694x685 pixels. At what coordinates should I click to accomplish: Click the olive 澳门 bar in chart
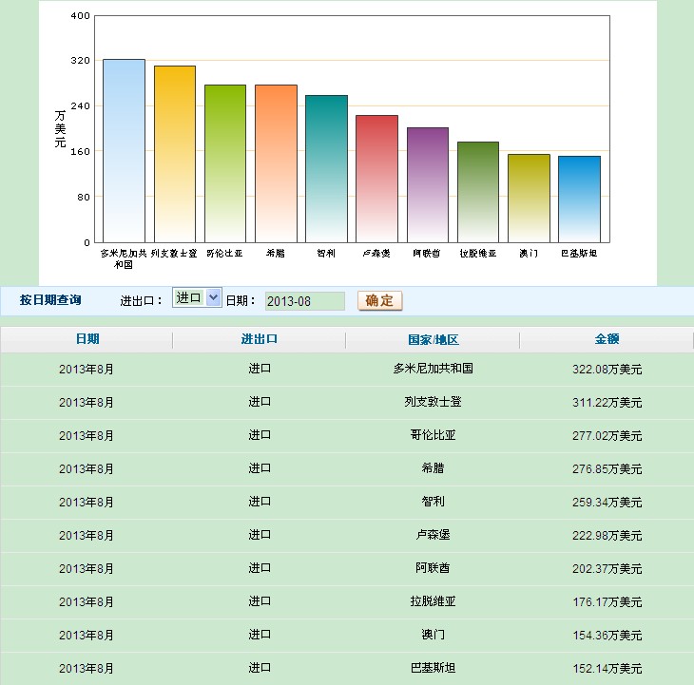pos(529,199)
